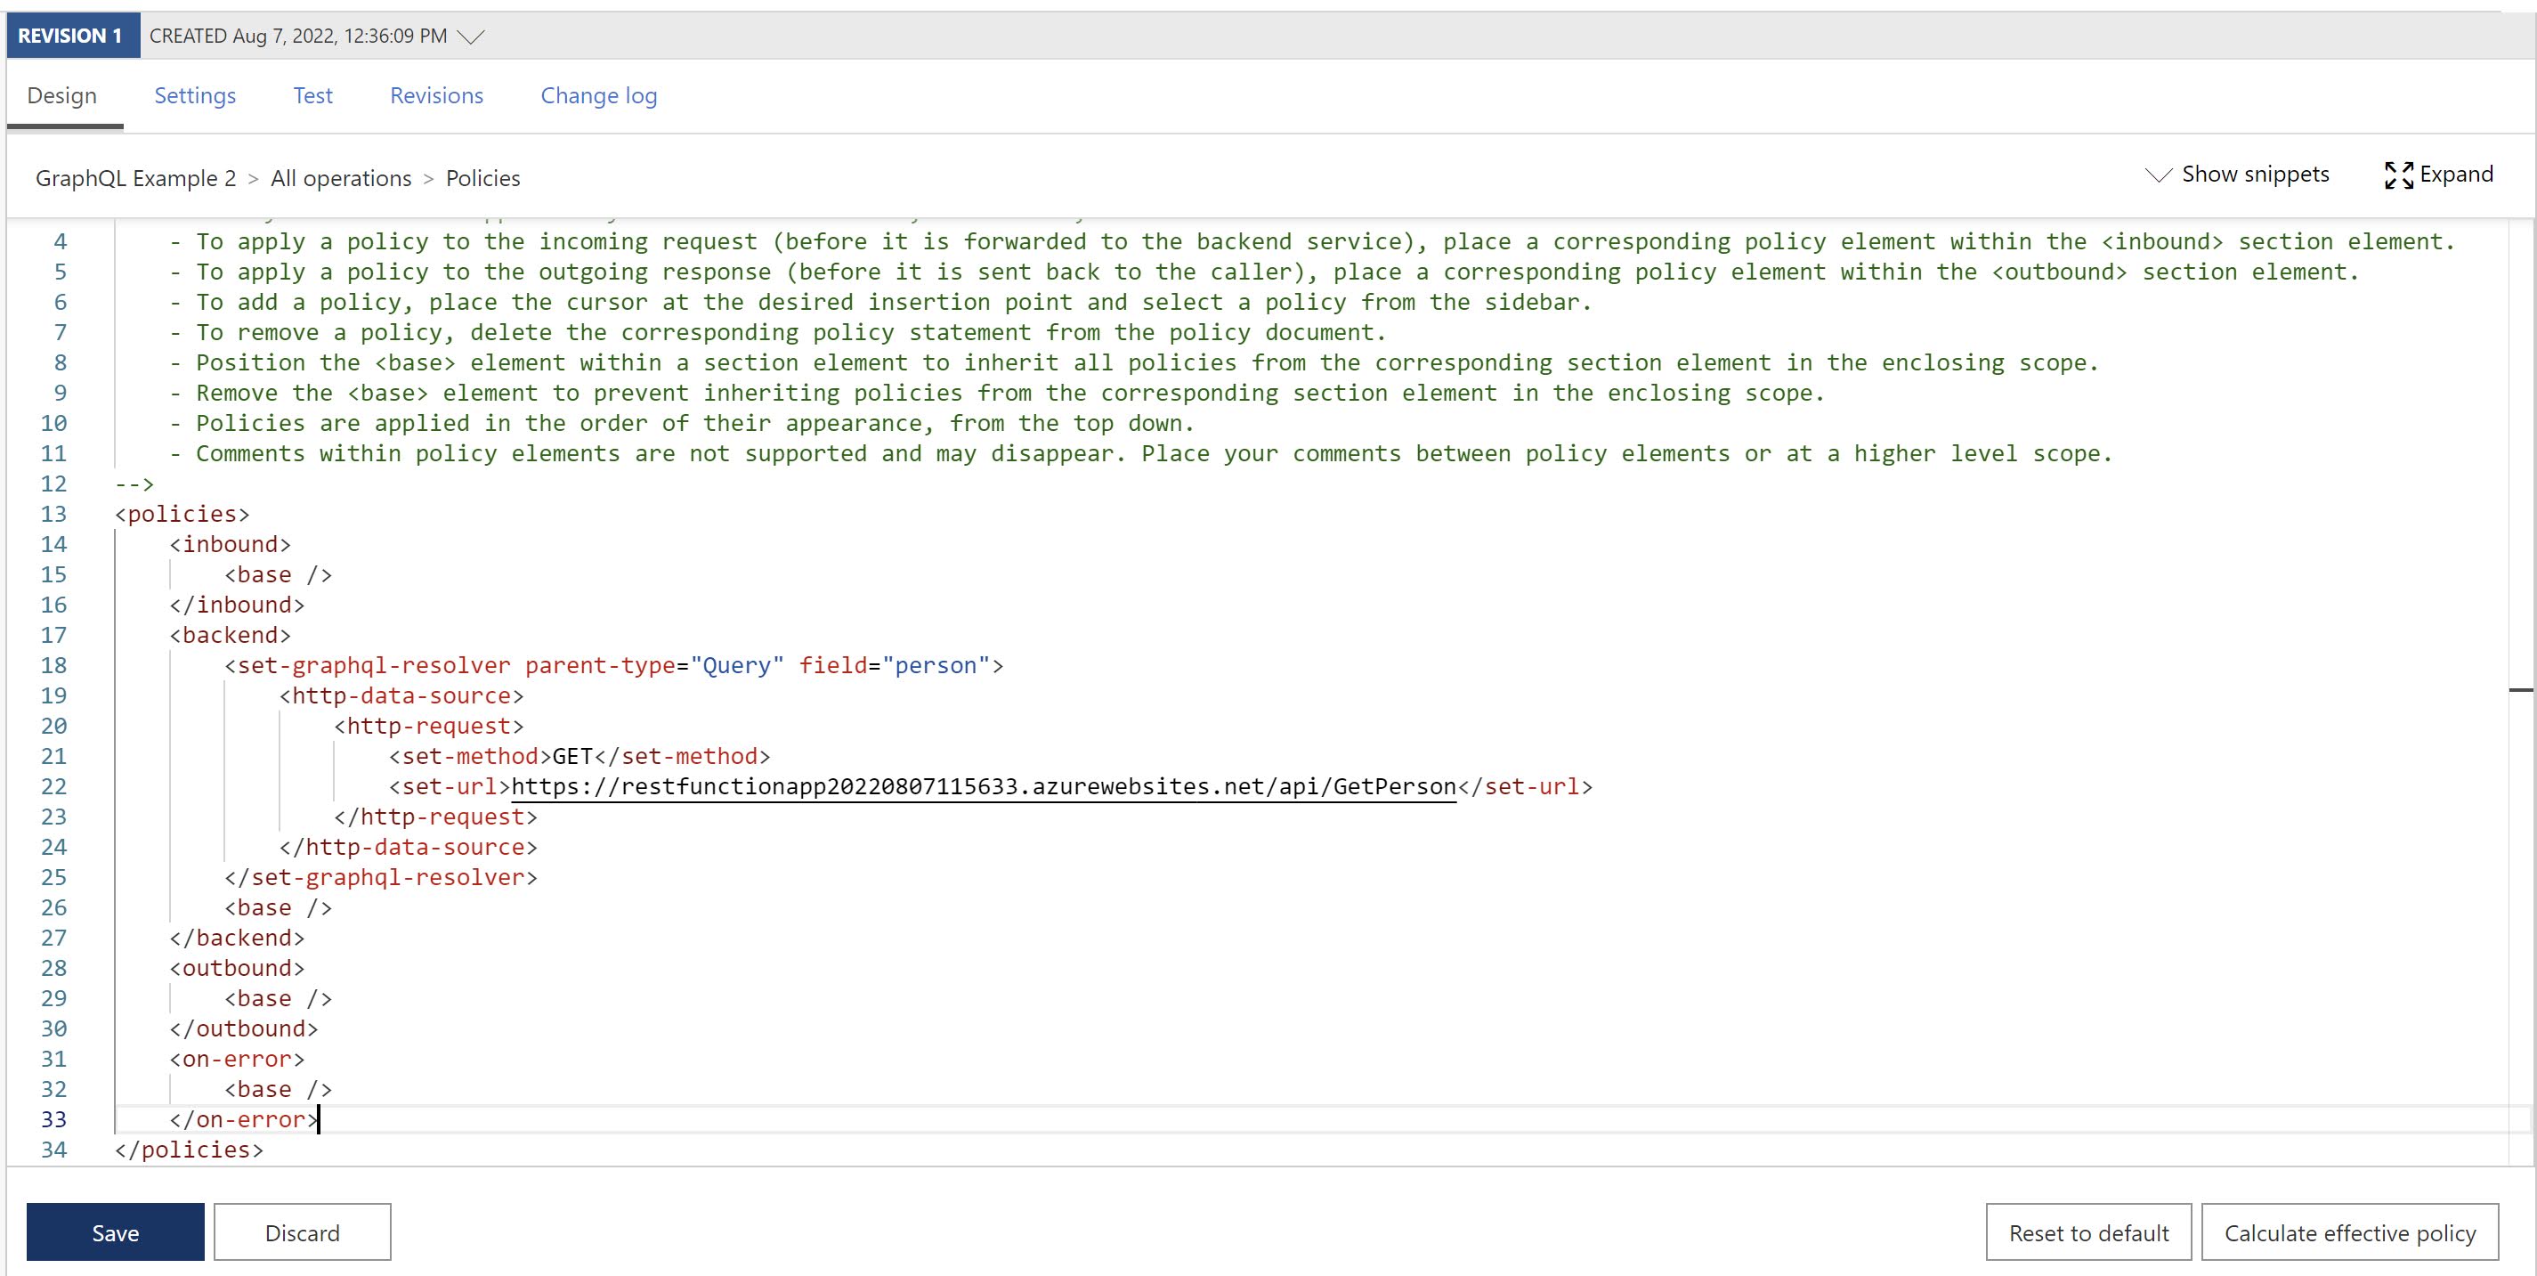Viewport: 2537px width, 1276px height.
Task: Click the Show snippets chevron icon
Action: pyautogui.click(x=2158, y=175)
